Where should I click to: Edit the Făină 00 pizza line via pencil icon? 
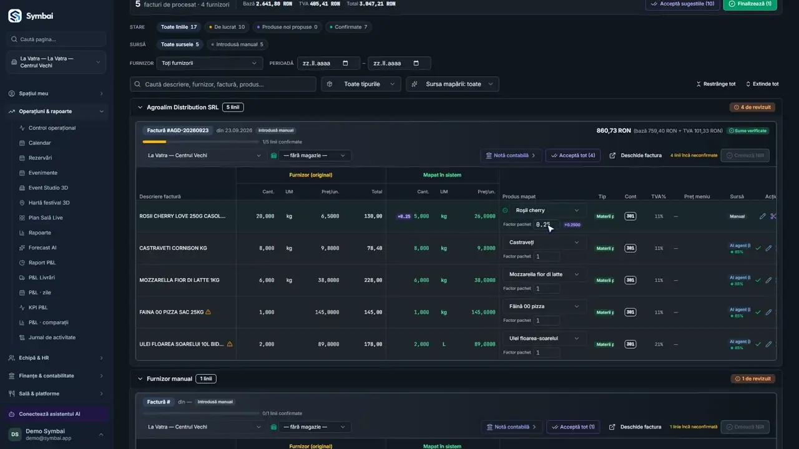768,312
